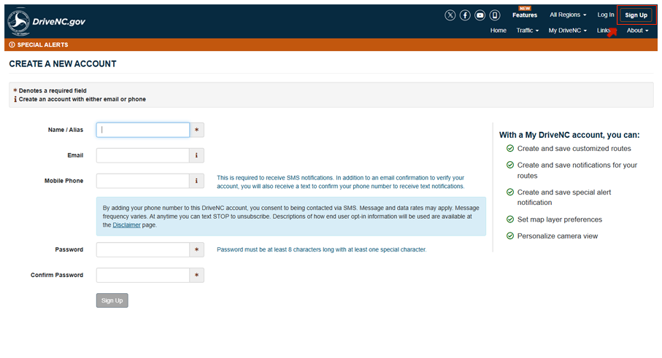Open the Links menu item
The height and width of the screenshot is (358, 662).
[x=604, y=31]
